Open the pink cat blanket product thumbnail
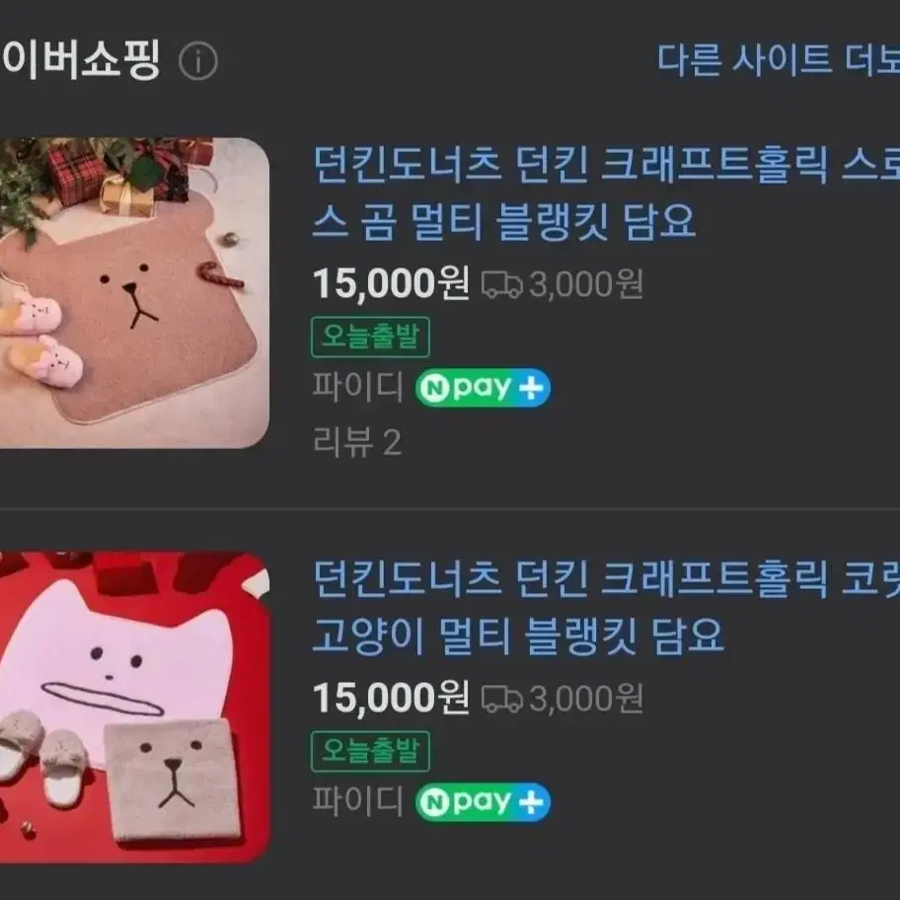The width and height of the screenshot is (900, 900). tap(134, 708)
